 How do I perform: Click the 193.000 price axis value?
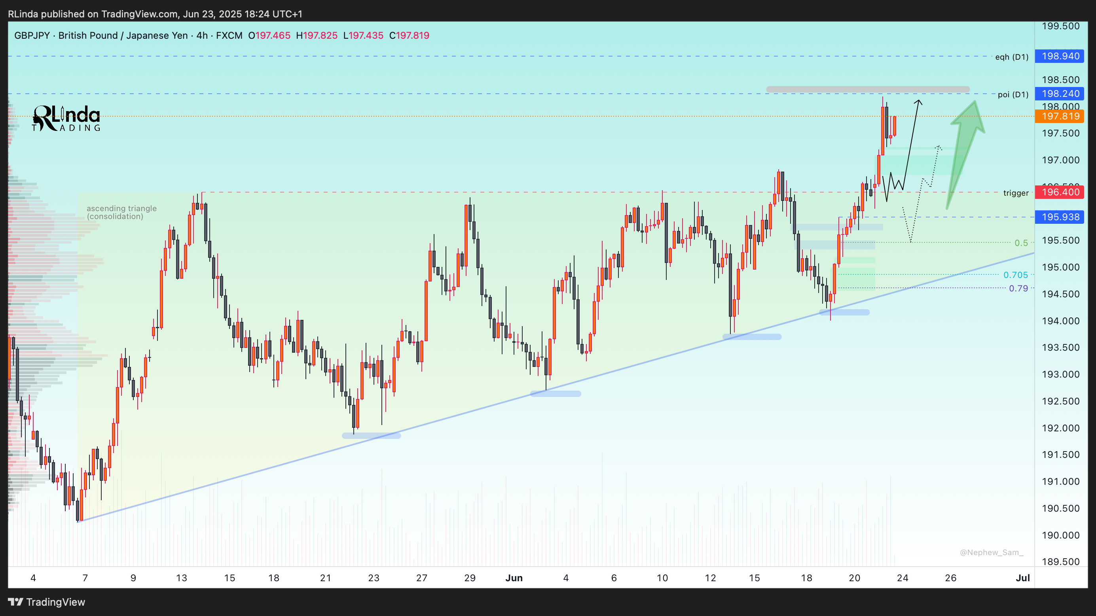[x=1060, y=374]
